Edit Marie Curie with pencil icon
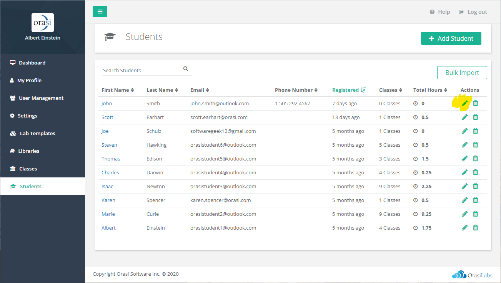Viewport: 501px width, 283px height. 465,214
